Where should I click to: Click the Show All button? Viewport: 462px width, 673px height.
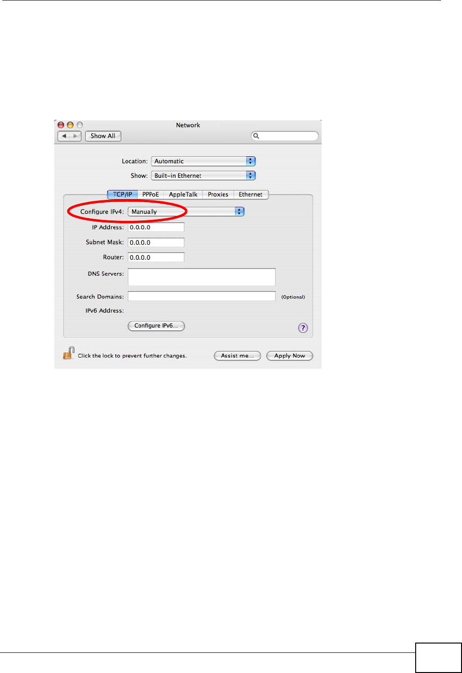point(103,136)
